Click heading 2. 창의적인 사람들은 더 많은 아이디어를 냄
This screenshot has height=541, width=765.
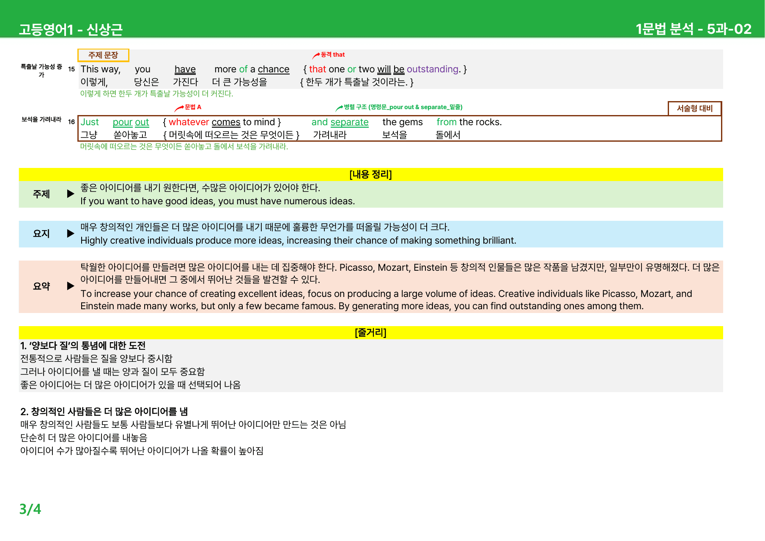104,412
